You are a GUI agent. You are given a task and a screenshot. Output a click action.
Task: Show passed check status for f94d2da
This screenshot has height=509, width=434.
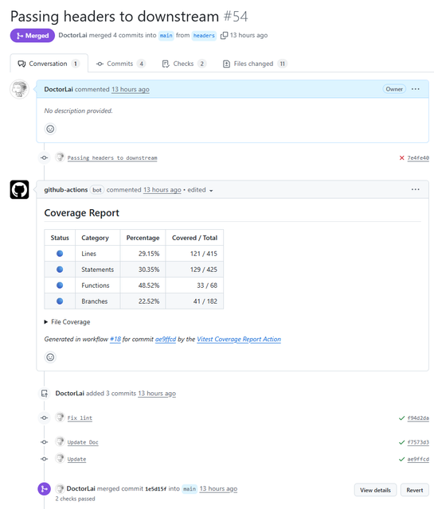click(402, 418)
